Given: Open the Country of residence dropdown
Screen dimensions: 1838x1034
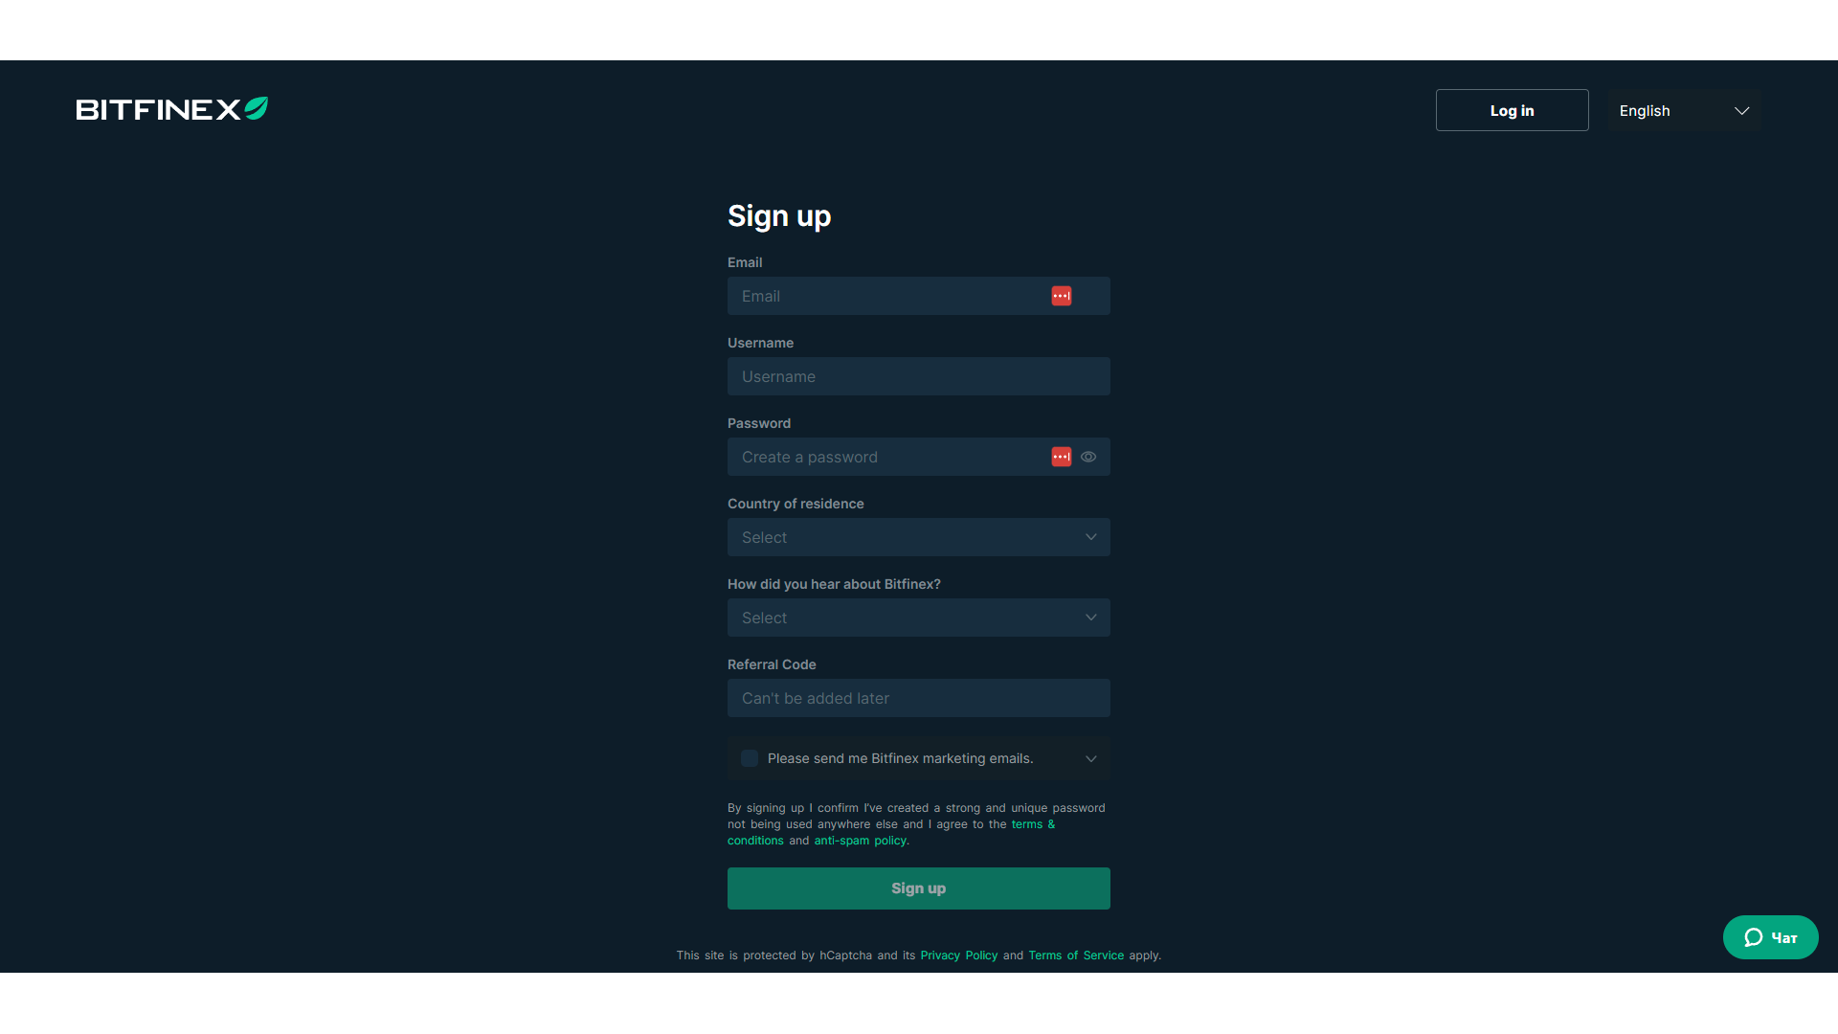Looking at the screenshot, I should (919, 536).
